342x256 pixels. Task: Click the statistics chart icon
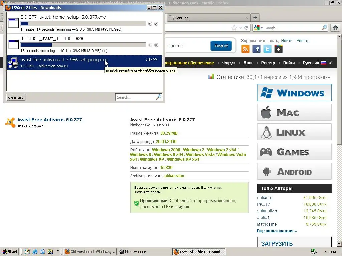pos(211,76)
